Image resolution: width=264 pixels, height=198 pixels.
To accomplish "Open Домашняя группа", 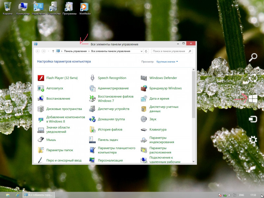I will pos(107,119).
